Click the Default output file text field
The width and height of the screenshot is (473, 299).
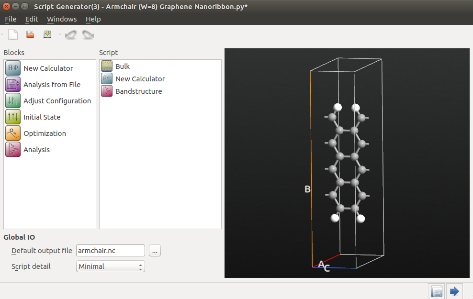pyautogui.click(x=111, y=251)
